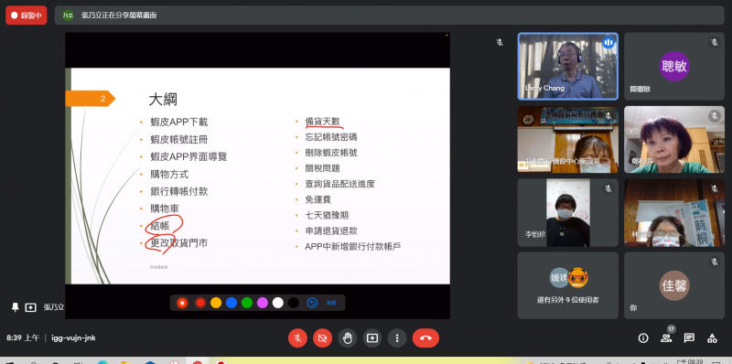732x364 pixels.
Task: Select the glowing laser pointer tool
Action: click(x=182, y=303)
